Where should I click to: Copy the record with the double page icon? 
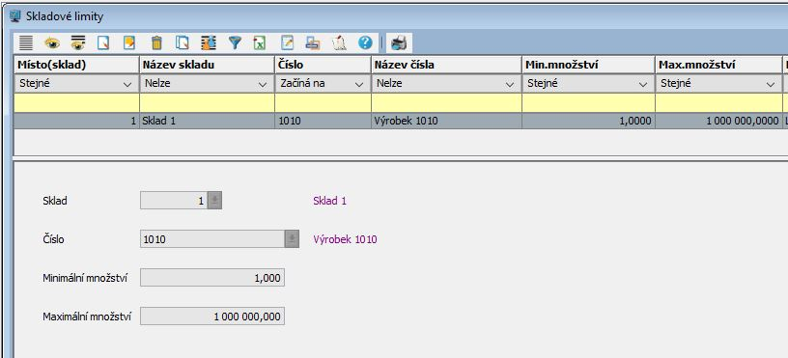tap(182, 43)
